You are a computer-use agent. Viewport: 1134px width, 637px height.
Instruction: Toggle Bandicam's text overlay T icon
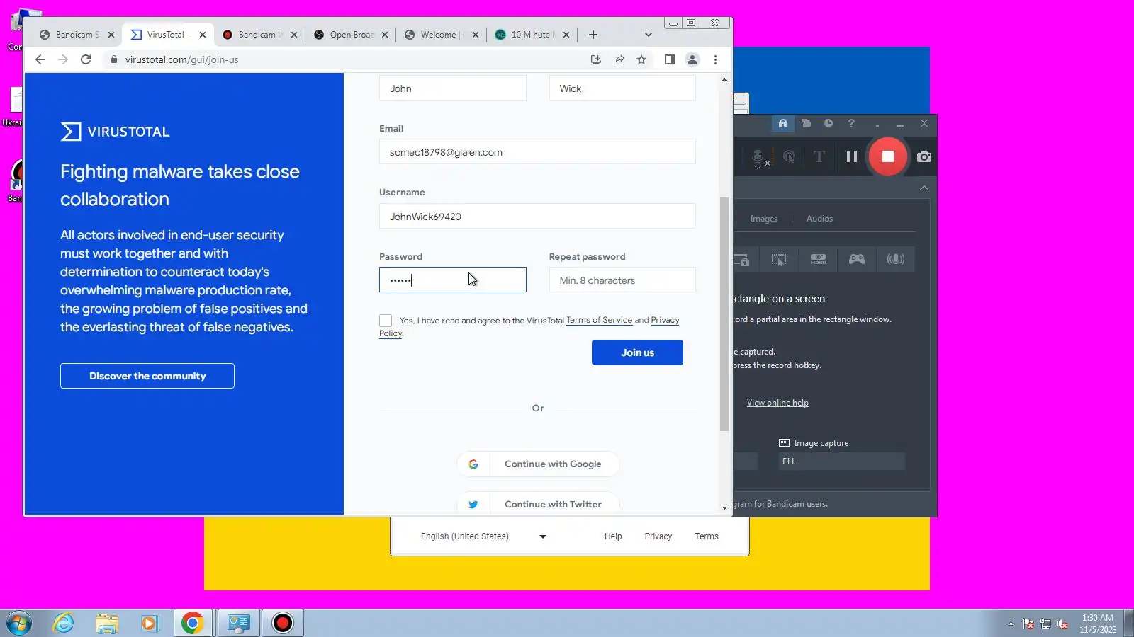coord(819,156)
